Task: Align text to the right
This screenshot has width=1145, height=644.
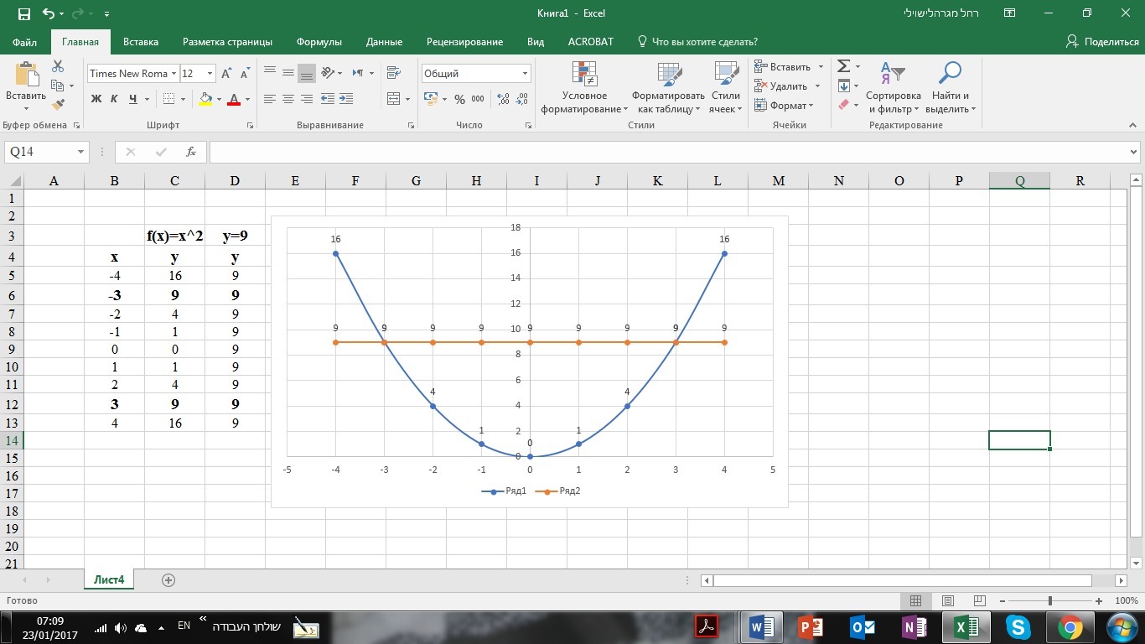Action: coord(306,99)
